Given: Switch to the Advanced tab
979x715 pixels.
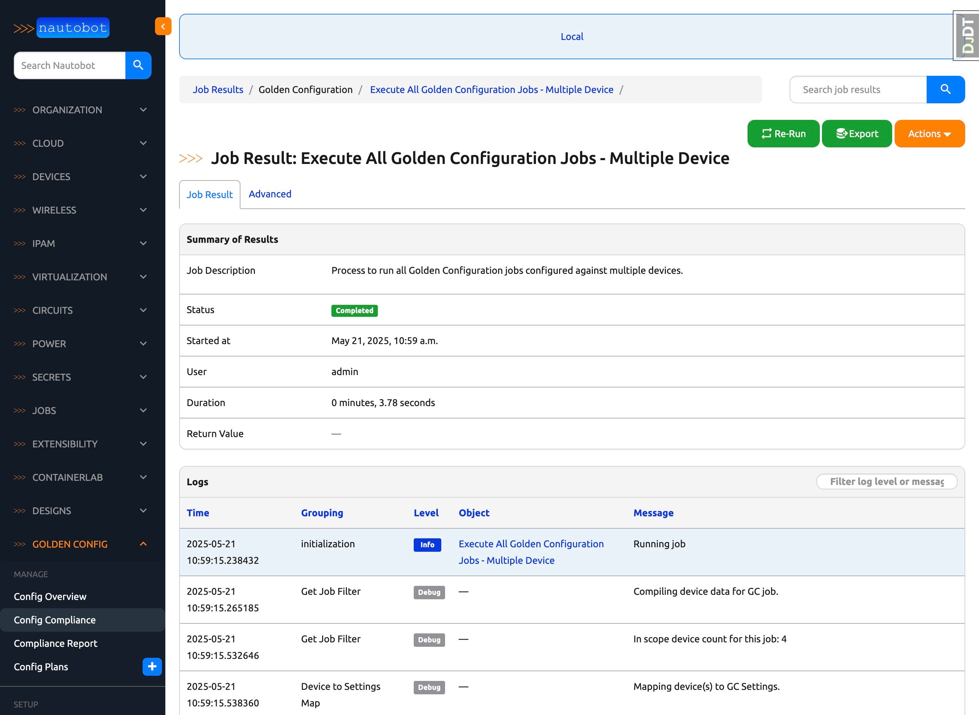Looking at the screenshot, I should (270, 194).
